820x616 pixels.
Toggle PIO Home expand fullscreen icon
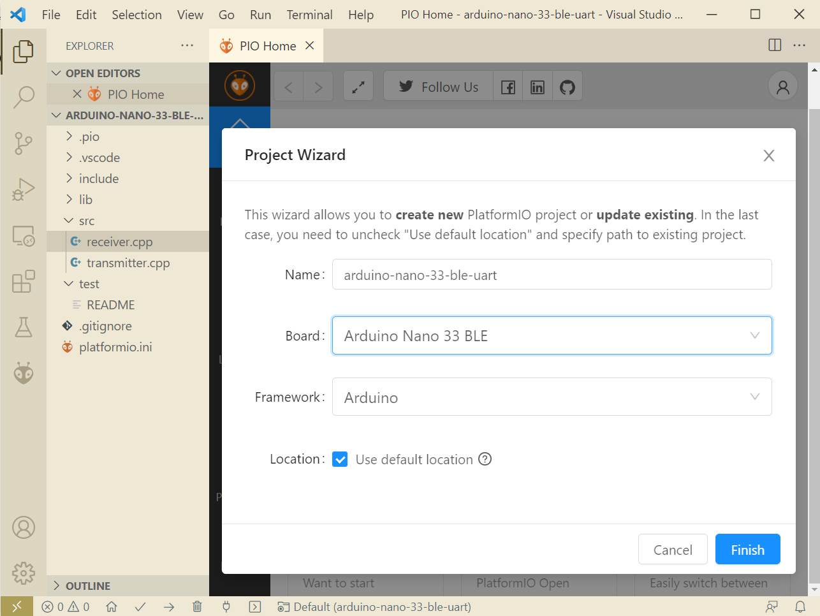(x=358, y=87)
